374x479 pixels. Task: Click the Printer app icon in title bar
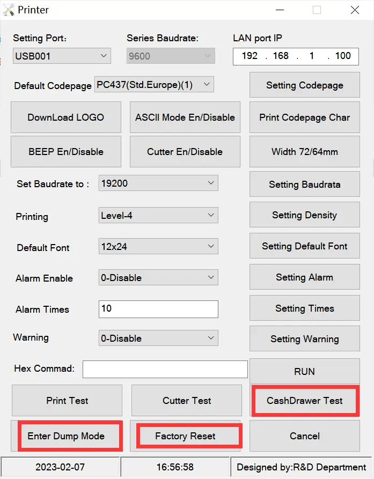[9, 10]
